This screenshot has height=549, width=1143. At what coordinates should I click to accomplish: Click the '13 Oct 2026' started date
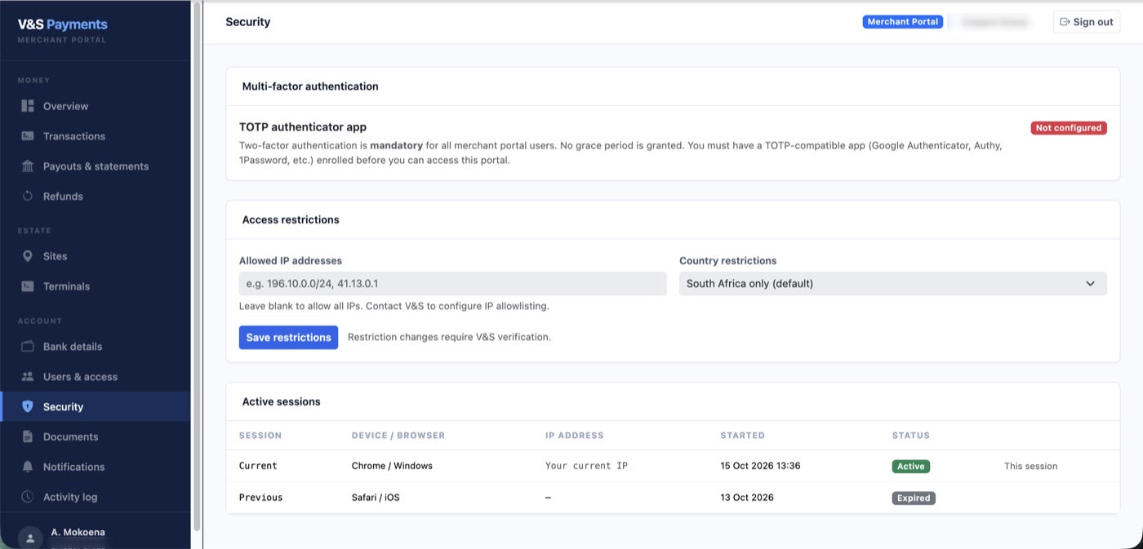(x=746, y=498)
